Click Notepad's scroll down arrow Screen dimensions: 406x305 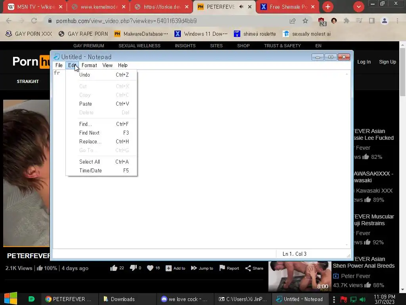pos(347,245)
